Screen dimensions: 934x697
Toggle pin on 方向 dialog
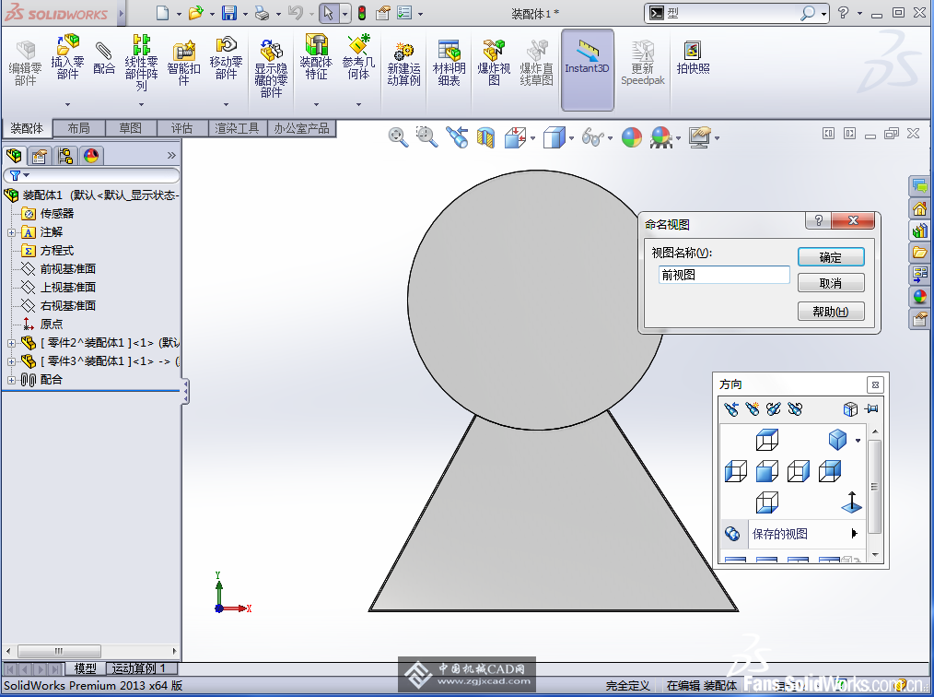pyautogui.click(x=871, y=409)
